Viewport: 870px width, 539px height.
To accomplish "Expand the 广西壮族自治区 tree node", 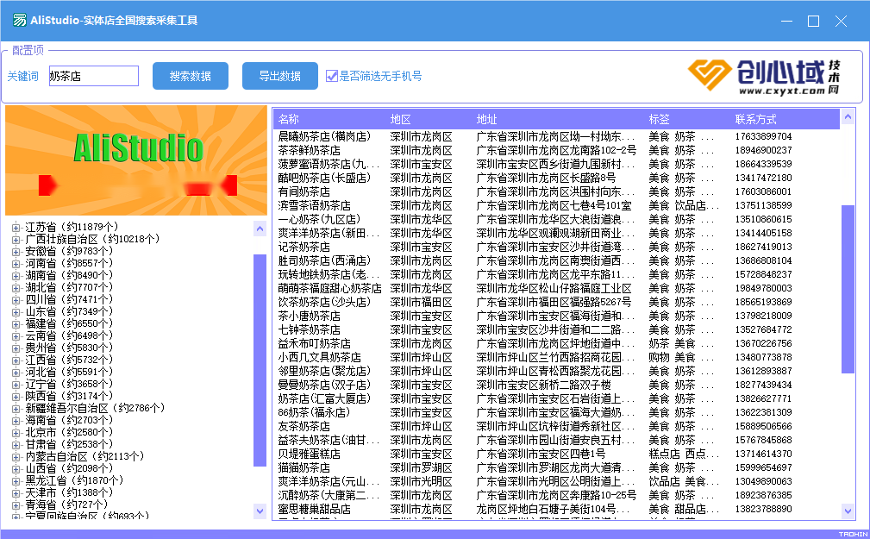I will point(16,239).
